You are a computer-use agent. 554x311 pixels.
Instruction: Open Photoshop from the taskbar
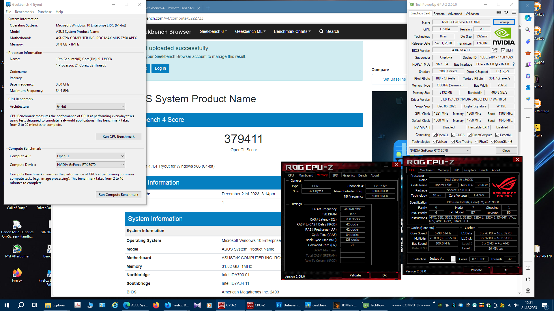[288, 305]
